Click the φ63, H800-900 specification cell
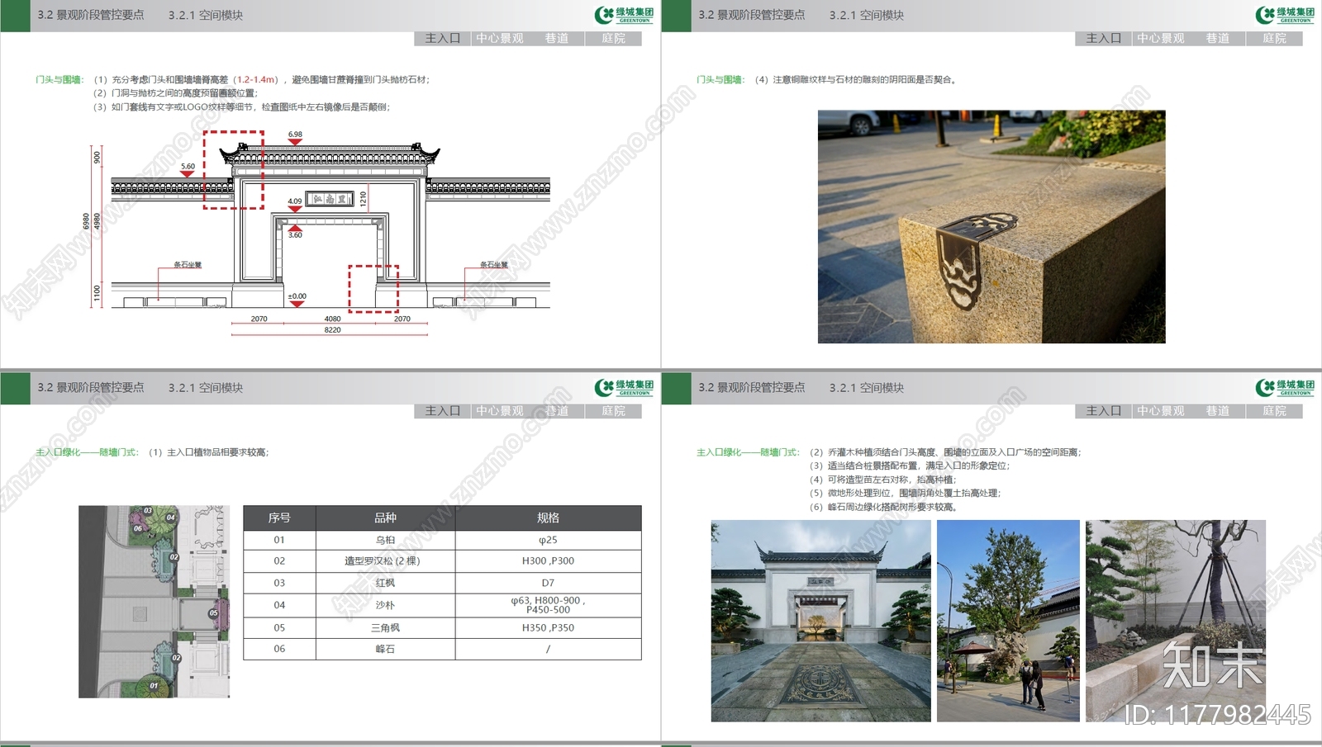 [548, 605]
